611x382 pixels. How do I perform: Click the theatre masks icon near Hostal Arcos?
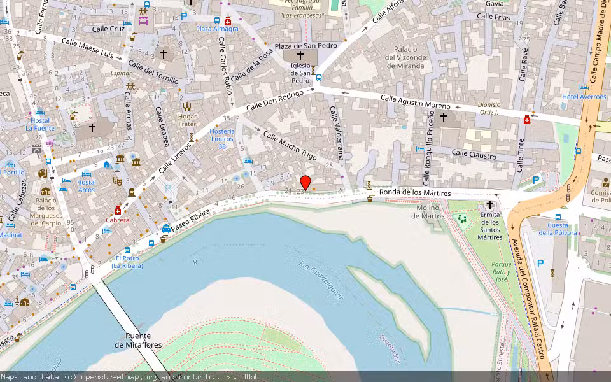pos(117,180)
